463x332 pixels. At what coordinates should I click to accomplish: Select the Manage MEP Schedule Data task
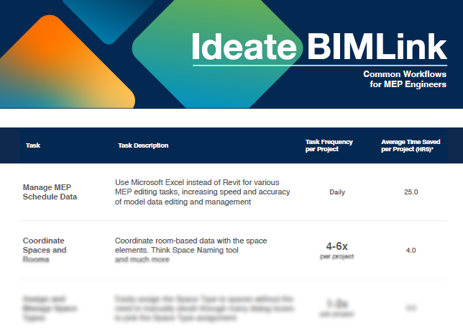point(50,192)
